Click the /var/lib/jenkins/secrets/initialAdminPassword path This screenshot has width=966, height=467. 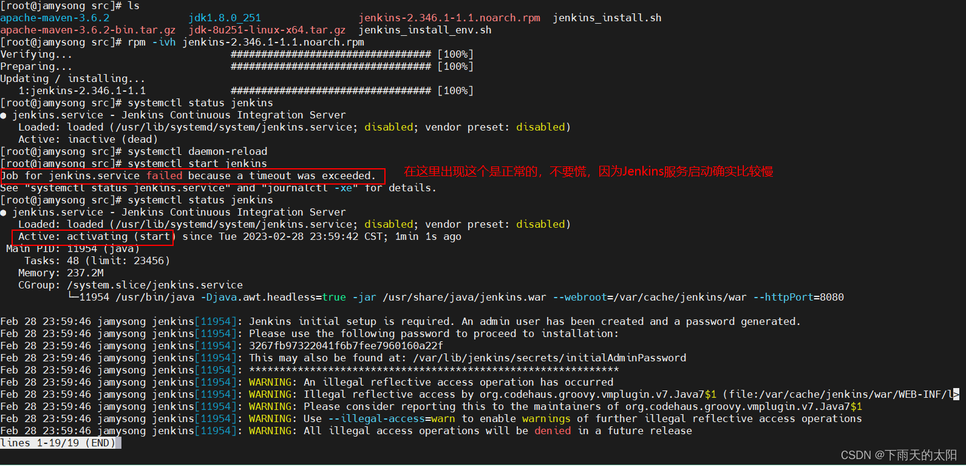(x=549, y=358)
